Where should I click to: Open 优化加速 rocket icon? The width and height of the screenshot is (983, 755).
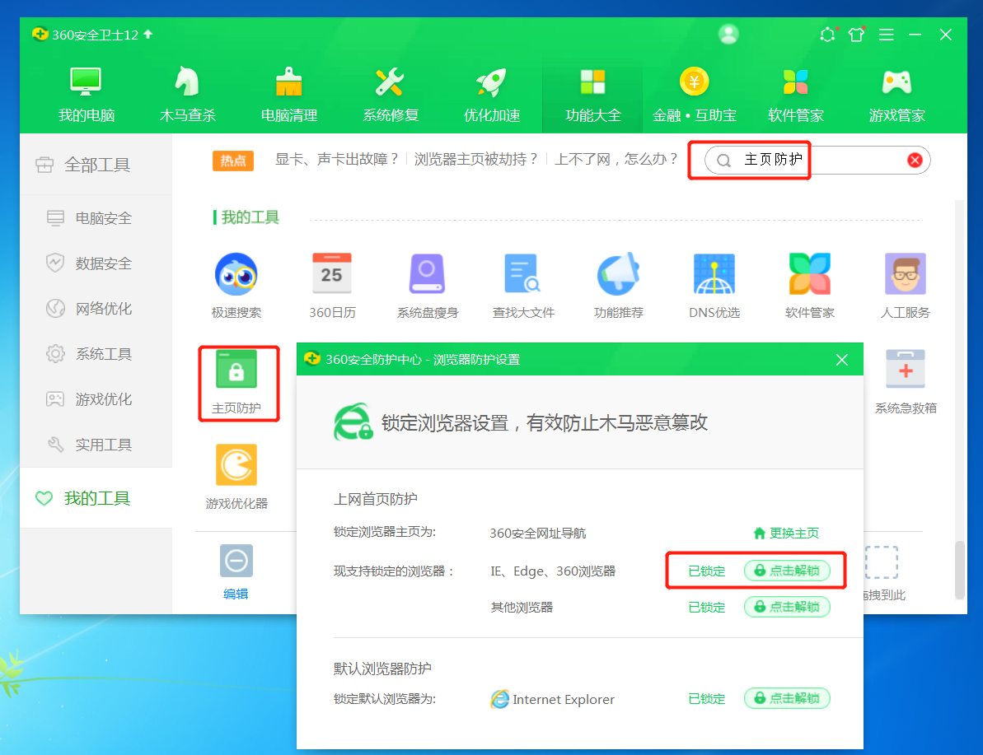(491, 96)
